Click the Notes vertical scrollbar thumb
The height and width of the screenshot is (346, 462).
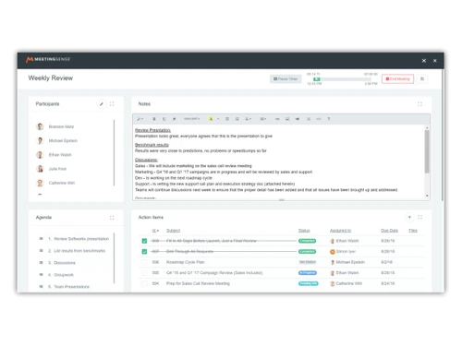[427, 151]
